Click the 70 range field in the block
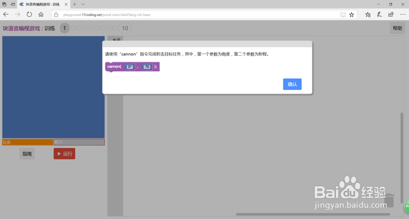 [x=147, y=67]
